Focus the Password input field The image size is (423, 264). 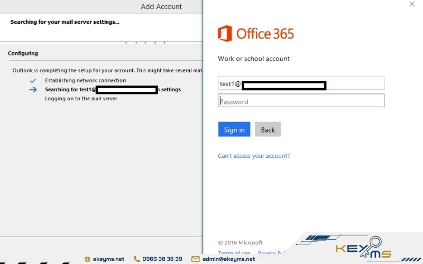(301, 100)
